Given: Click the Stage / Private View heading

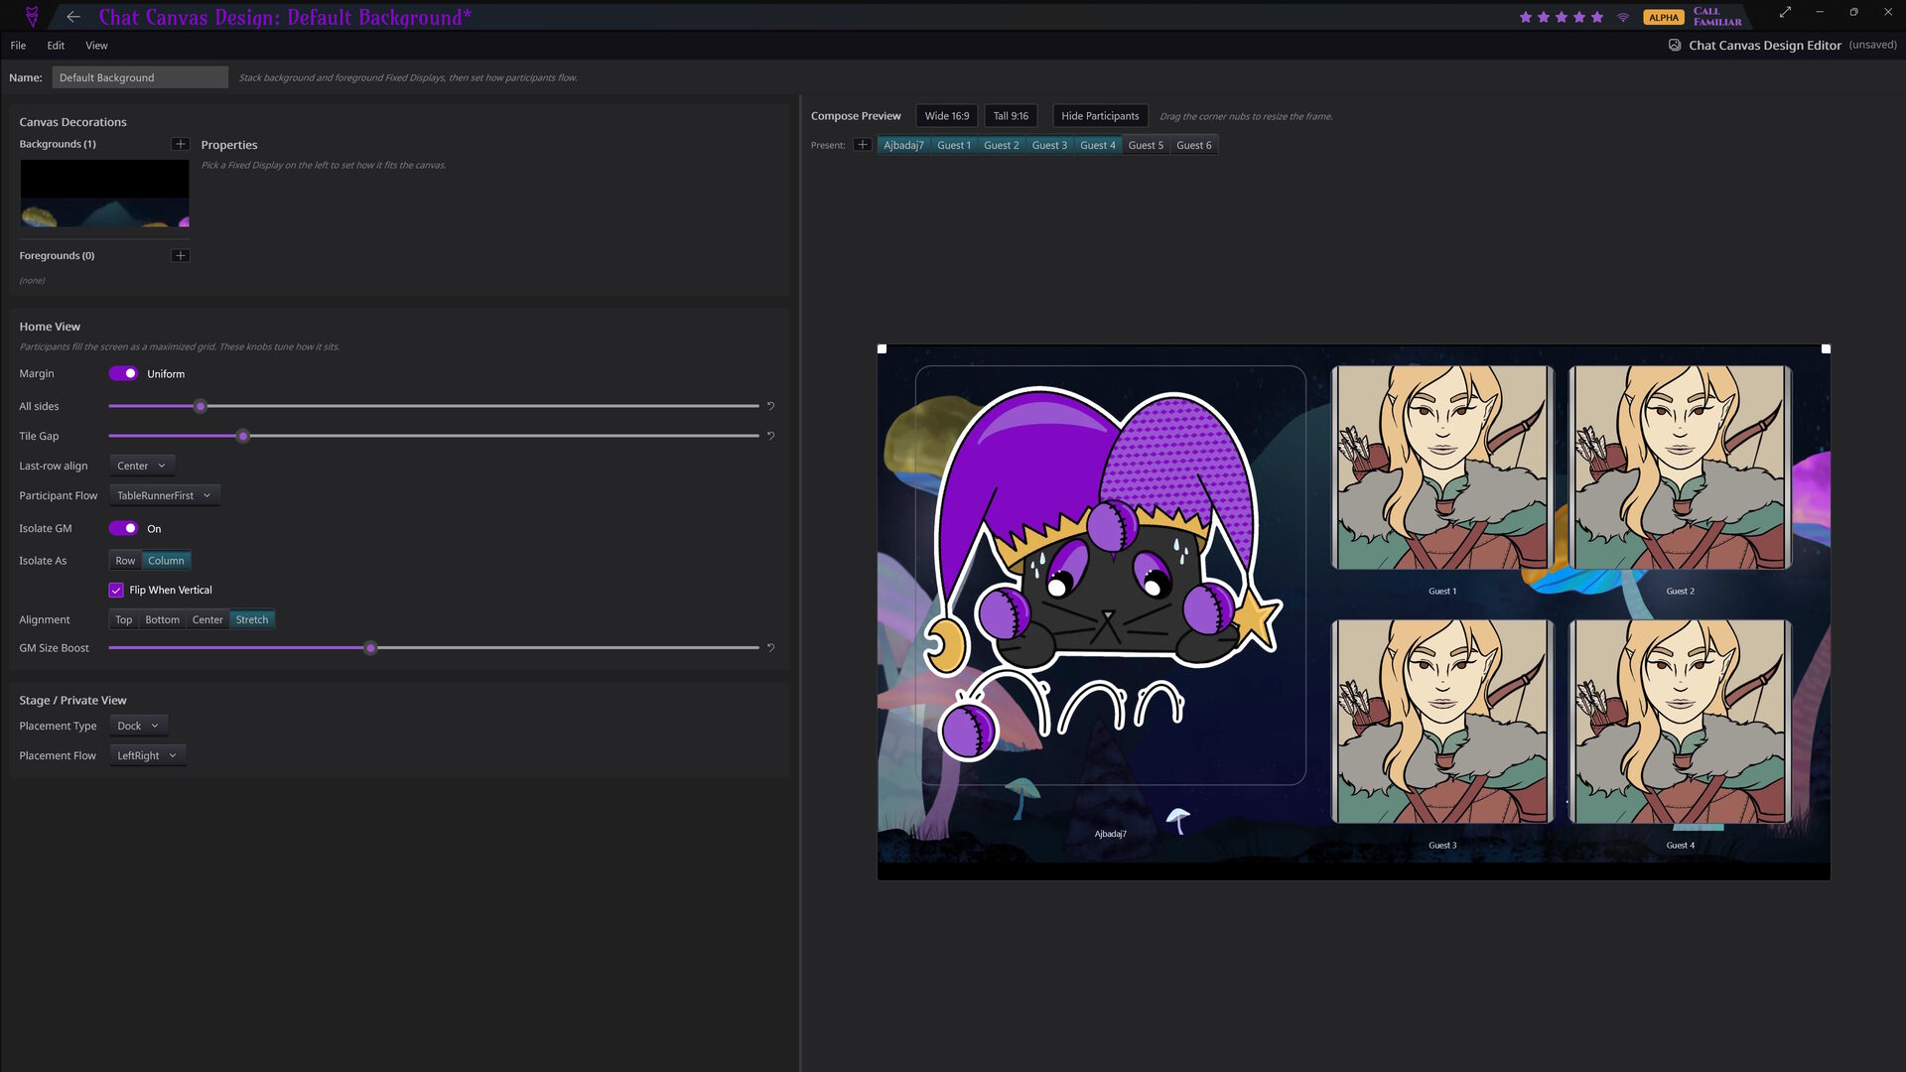Looking at the screenshot, I should tap(72, 700).
